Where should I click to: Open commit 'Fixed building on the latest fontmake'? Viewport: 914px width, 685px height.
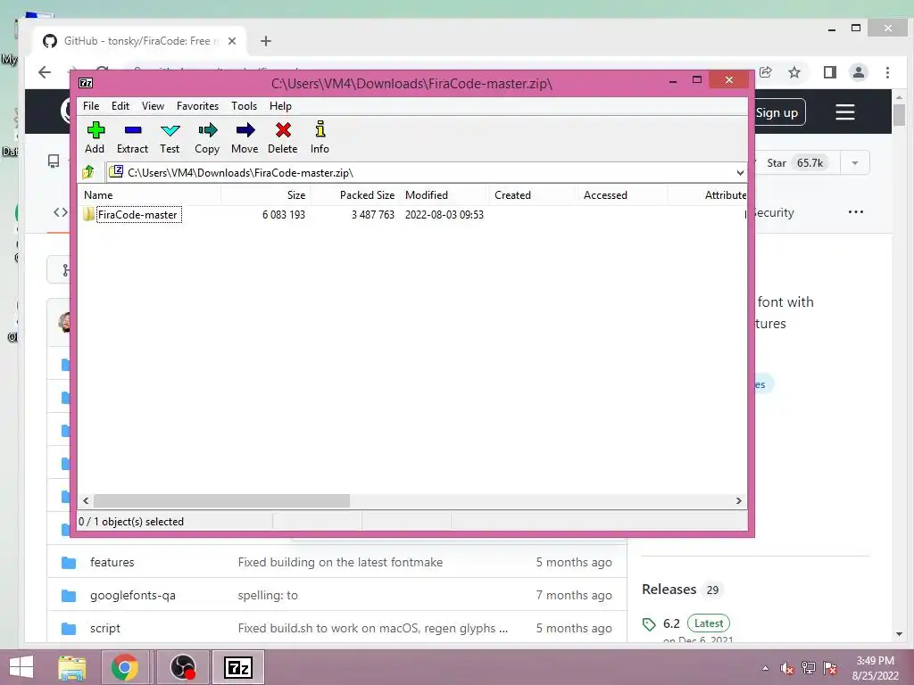pos(340,563)
